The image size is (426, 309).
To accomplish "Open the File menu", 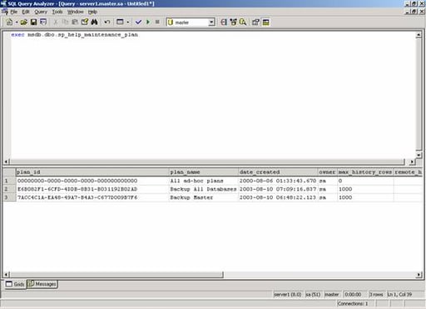I will [14, 12].
